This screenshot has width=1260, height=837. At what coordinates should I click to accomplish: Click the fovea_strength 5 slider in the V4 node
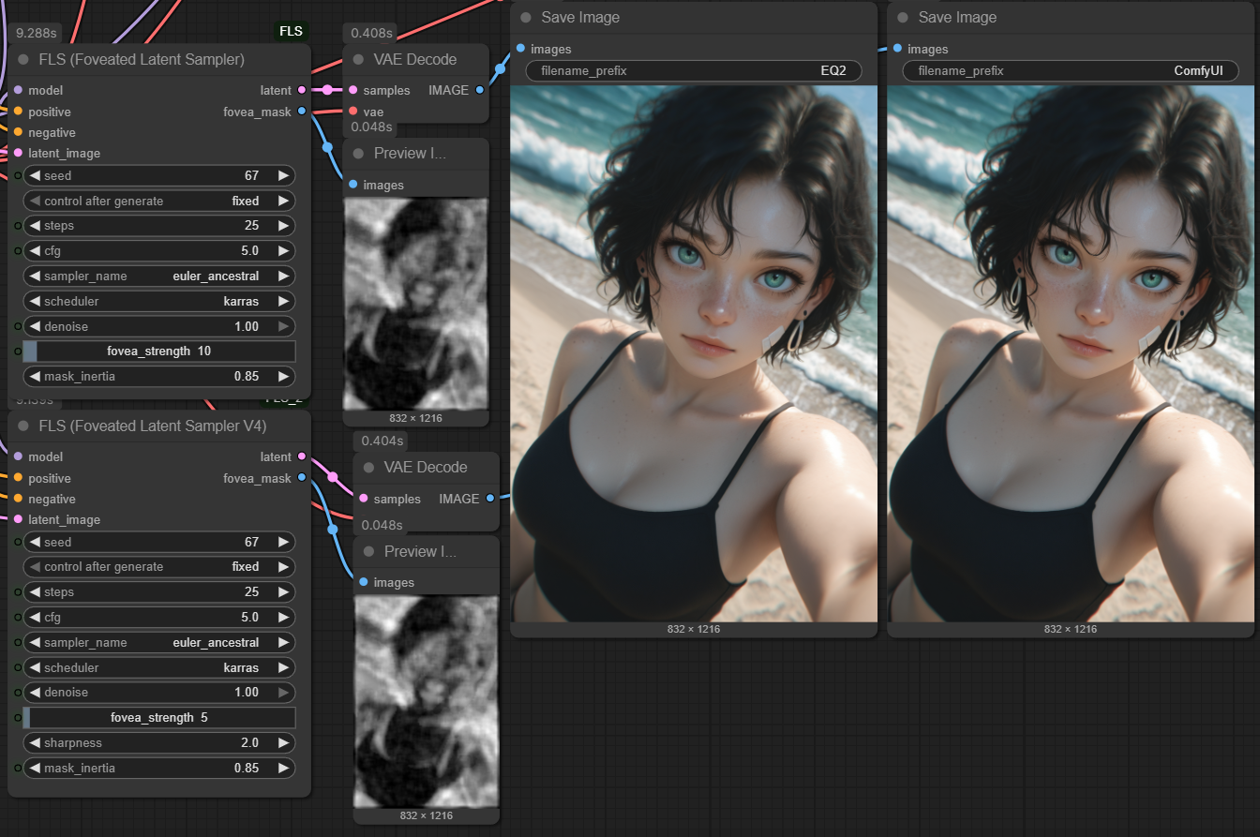coord(158,718)
